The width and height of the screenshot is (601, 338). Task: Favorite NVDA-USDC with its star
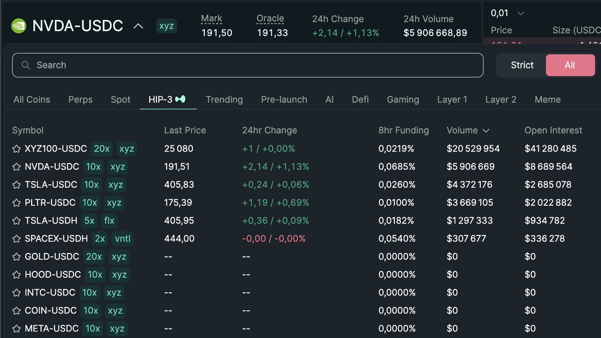pos(17,167)
